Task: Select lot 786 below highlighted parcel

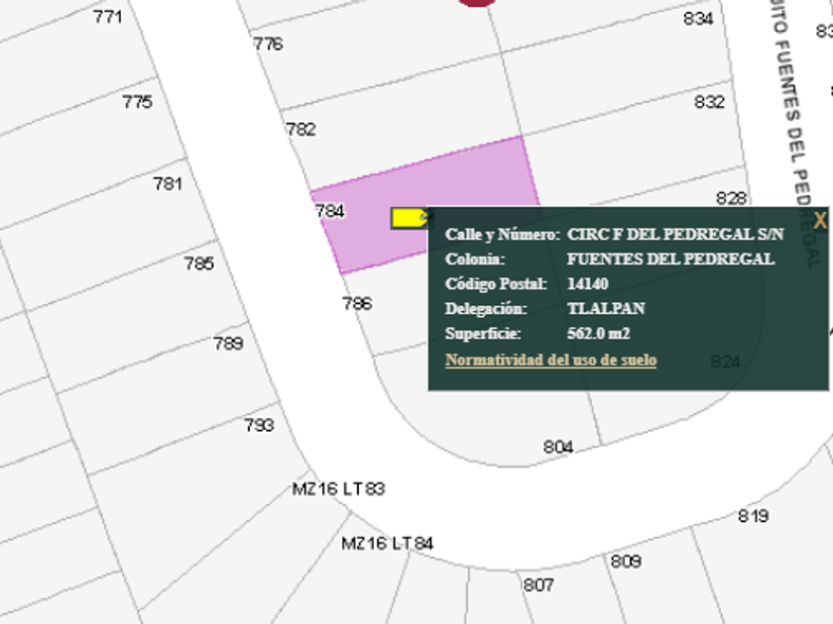Action: tap(357, 303)
